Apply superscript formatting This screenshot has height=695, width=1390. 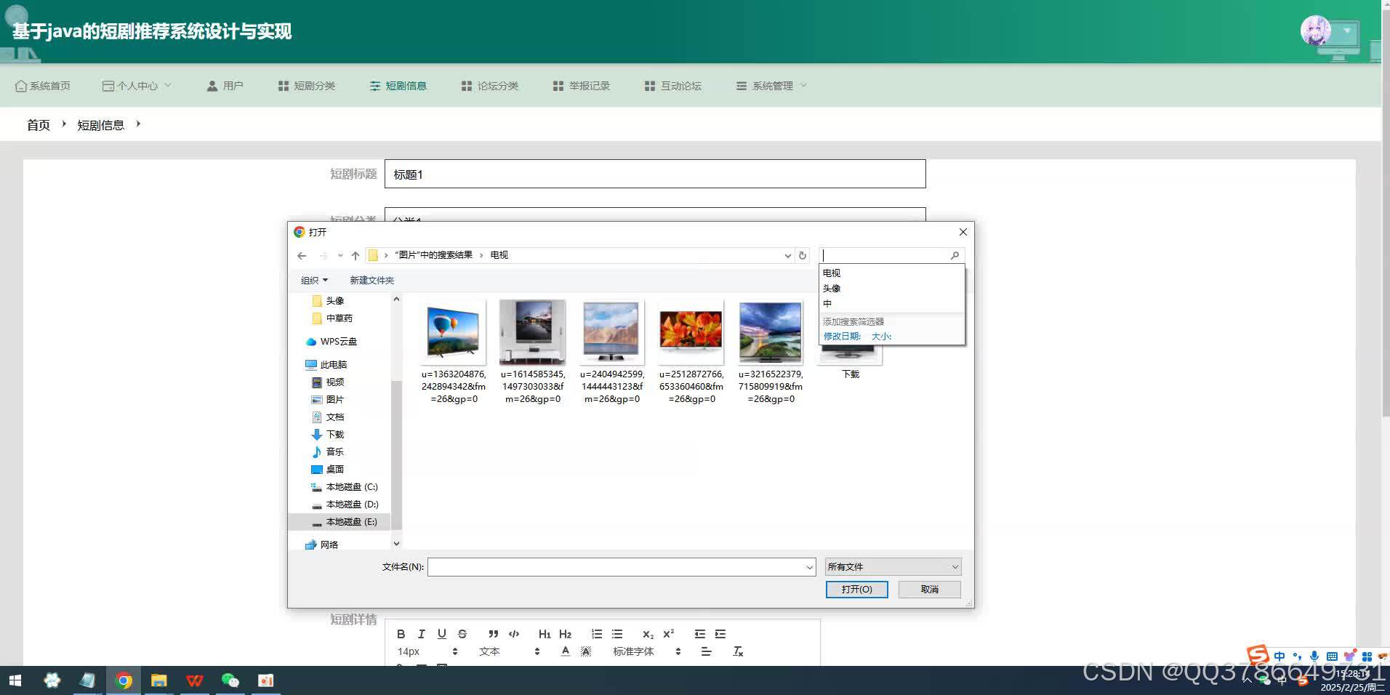click(x=669, y=634)
